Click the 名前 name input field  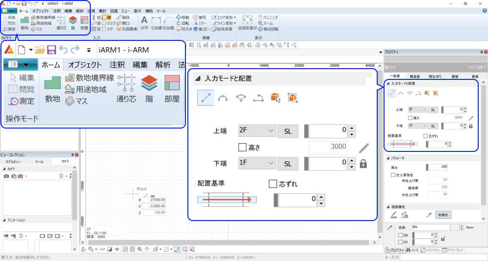click(431, 227)
